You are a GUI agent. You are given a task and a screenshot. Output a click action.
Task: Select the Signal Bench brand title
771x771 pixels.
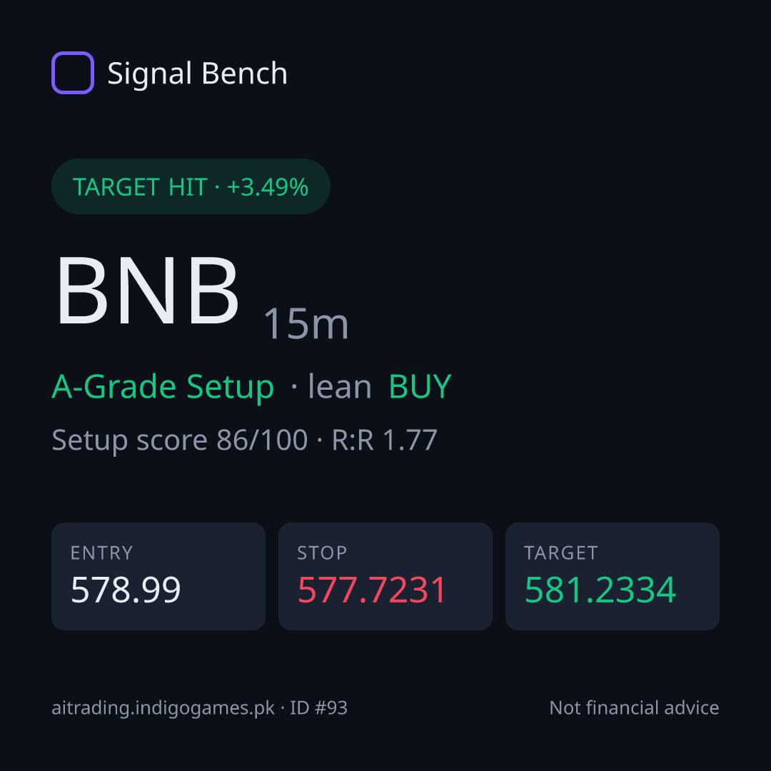[x=197, y=74]
